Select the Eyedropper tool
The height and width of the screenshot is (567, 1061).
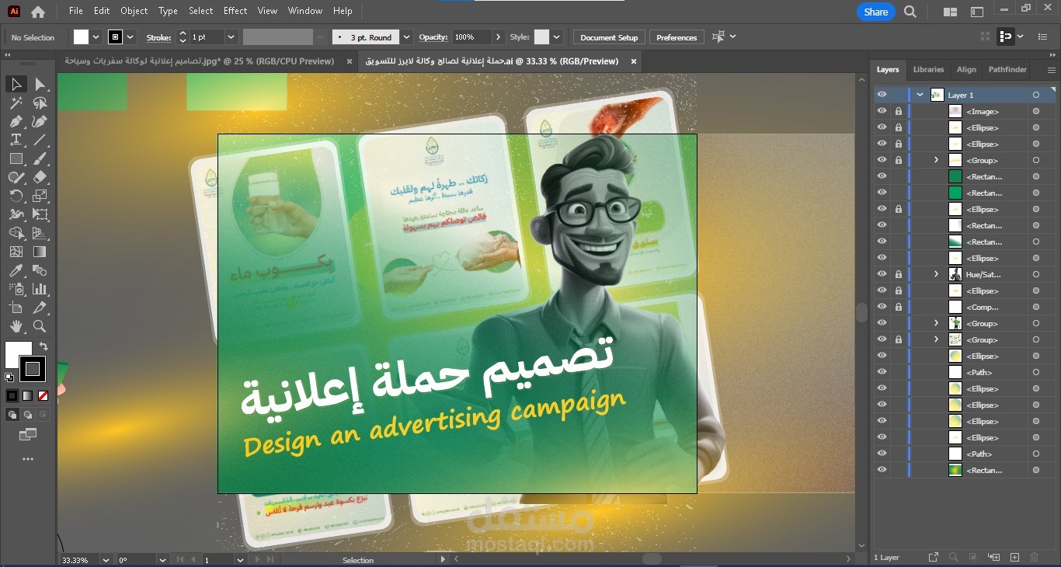pos(16,270)
